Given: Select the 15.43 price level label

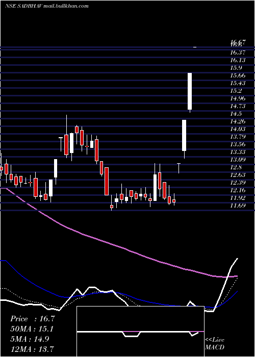Looking at the screenshot, I should coord(238,83).
